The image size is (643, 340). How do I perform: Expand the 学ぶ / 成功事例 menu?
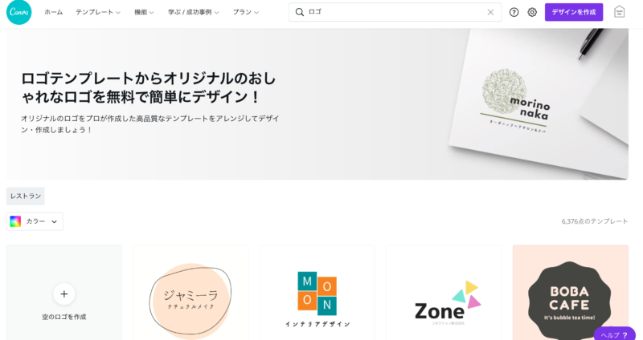point(193,12)
